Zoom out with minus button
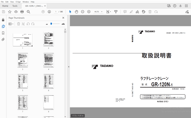The width and height of the screenshot is (191, 118). coord(83,12)
